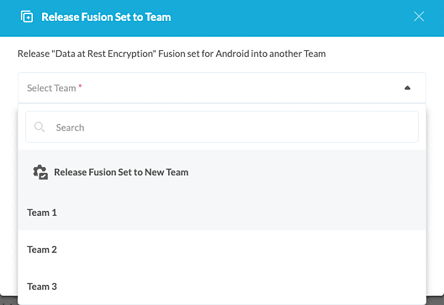Click the red required asterisk by Select Team
Screen dimensions: 444x305
pos(80,87)
